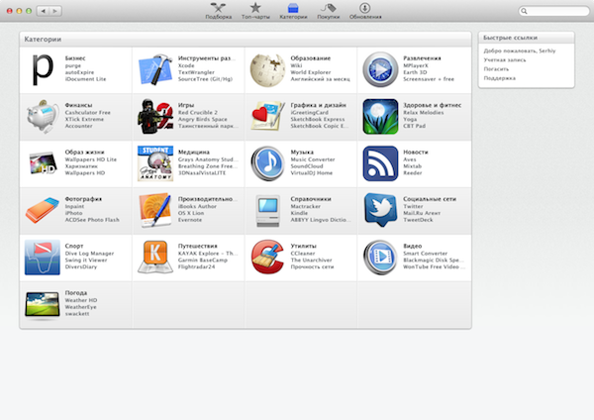Open the Обновления tab
This screenshot has height=420, width=594.
point(365,11)
